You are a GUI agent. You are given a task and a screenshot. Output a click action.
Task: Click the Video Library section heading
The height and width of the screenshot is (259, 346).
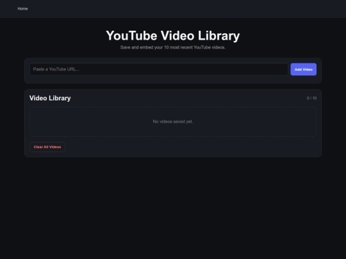(x=50, y=98)
